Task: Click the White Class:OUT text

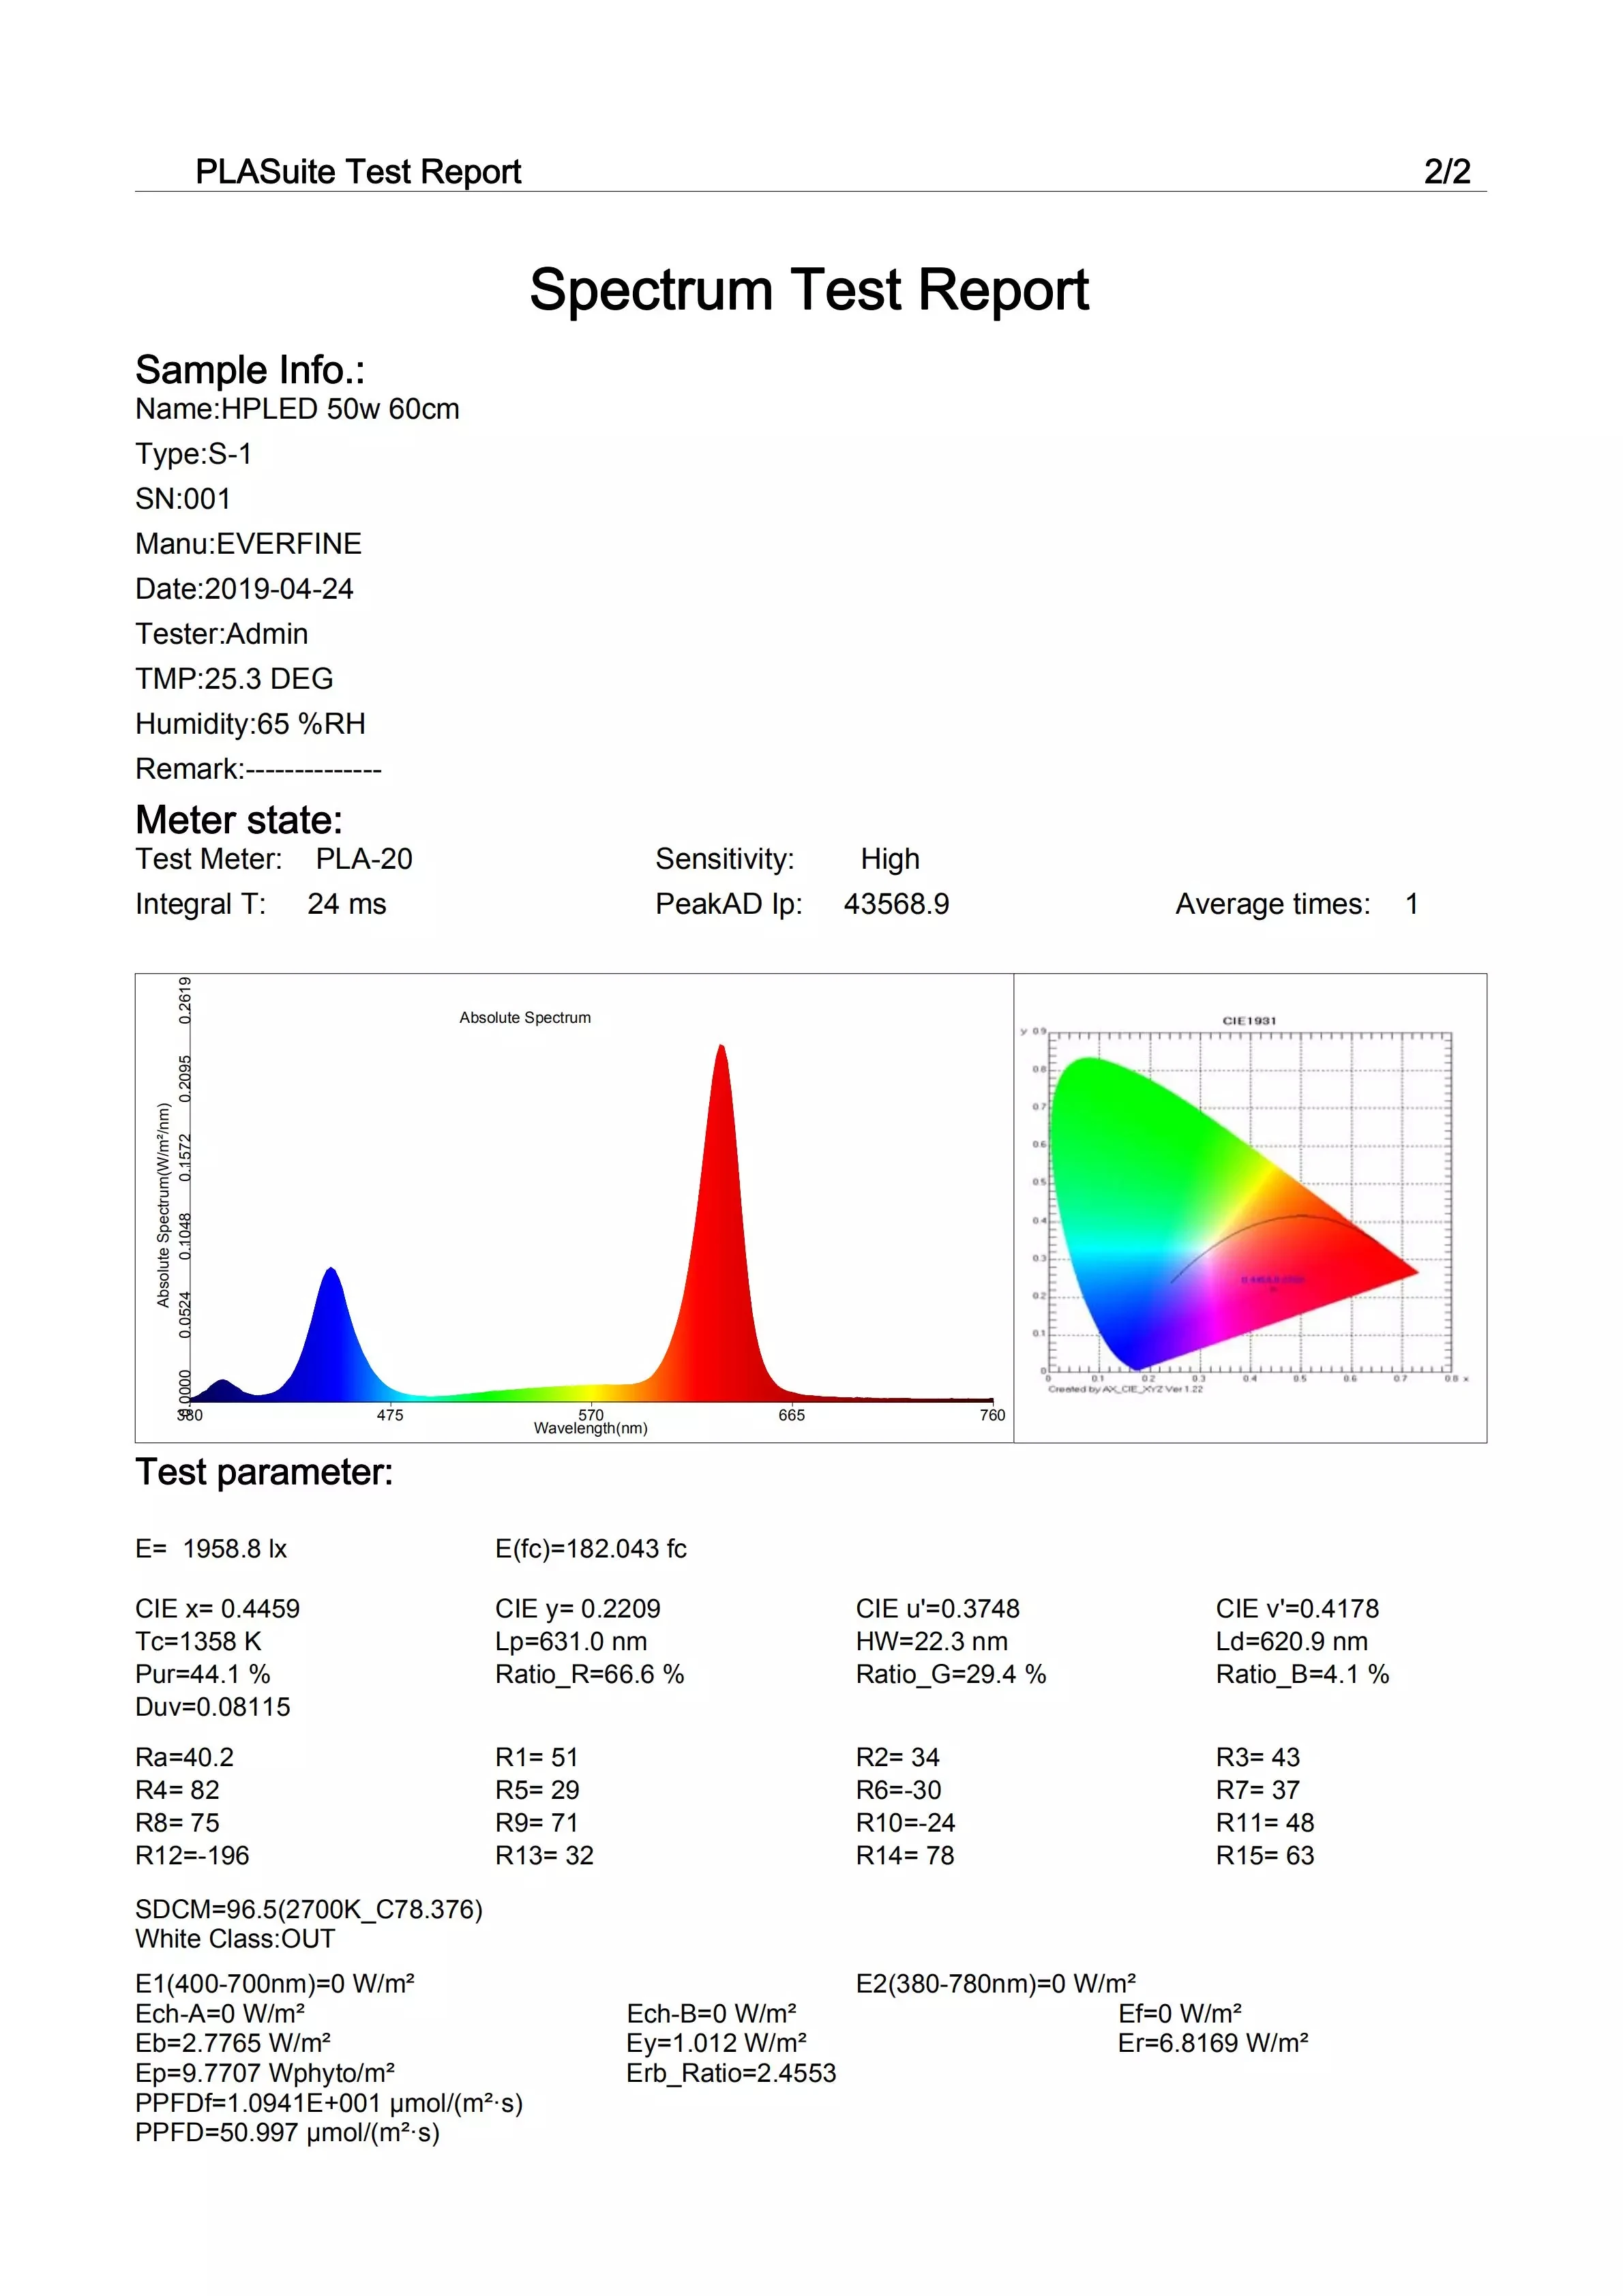Action: (235, 1938)
